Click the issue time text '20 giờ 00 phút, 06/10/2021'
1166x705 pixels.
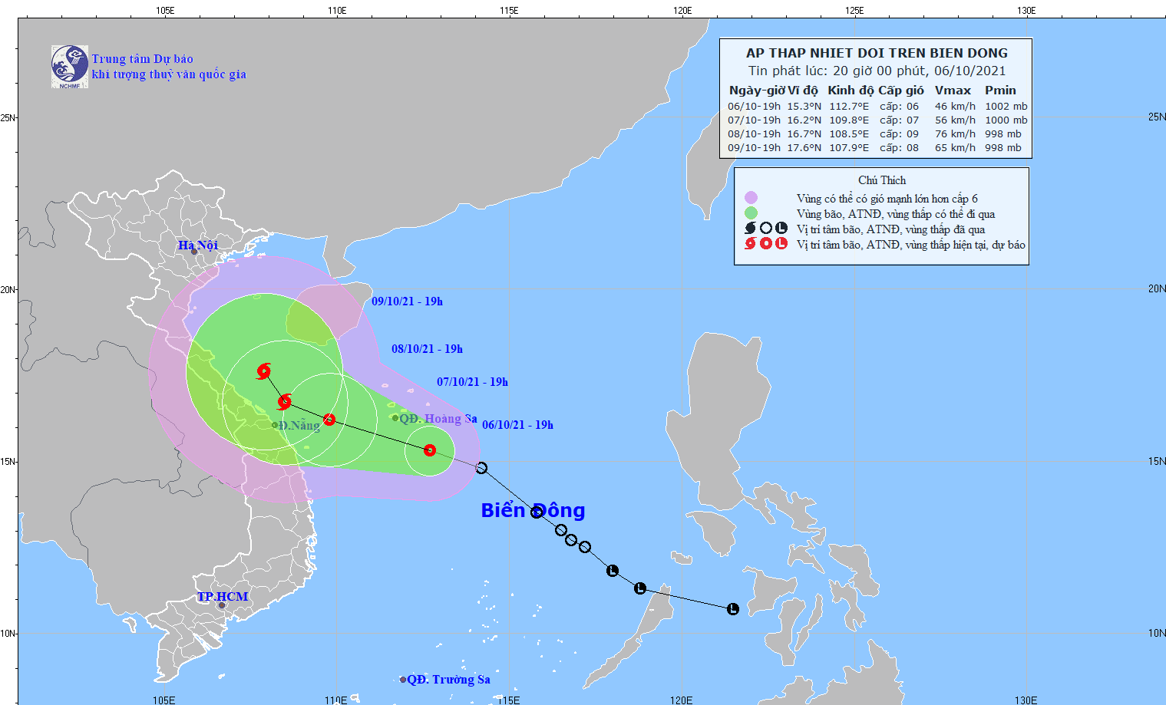coord(919,71)
